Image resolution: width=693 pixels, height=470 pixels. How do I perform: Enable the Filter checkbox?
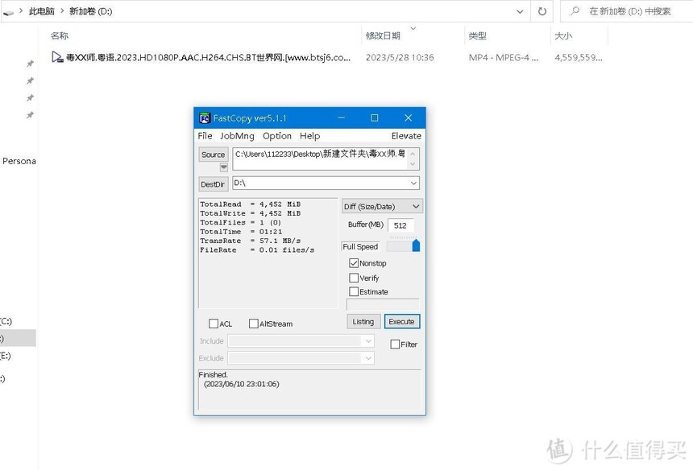[x=395, y=344]
